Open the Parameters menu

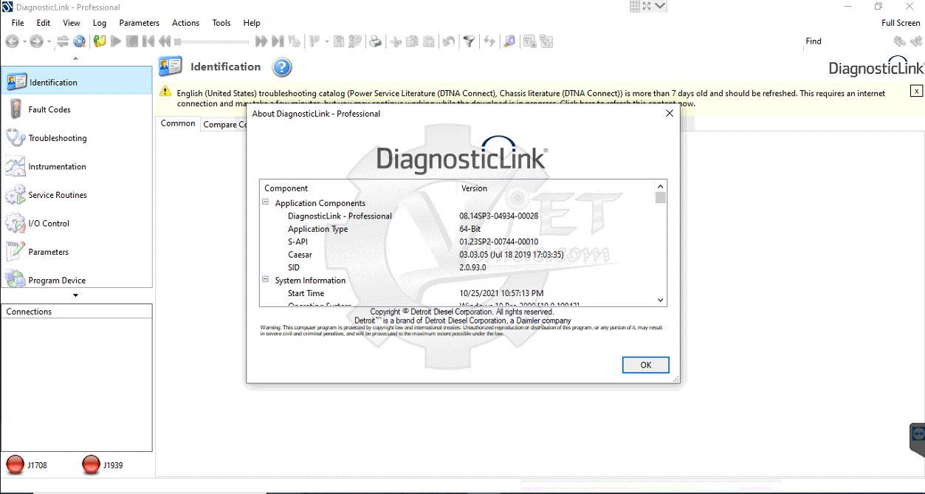(140, 23)
